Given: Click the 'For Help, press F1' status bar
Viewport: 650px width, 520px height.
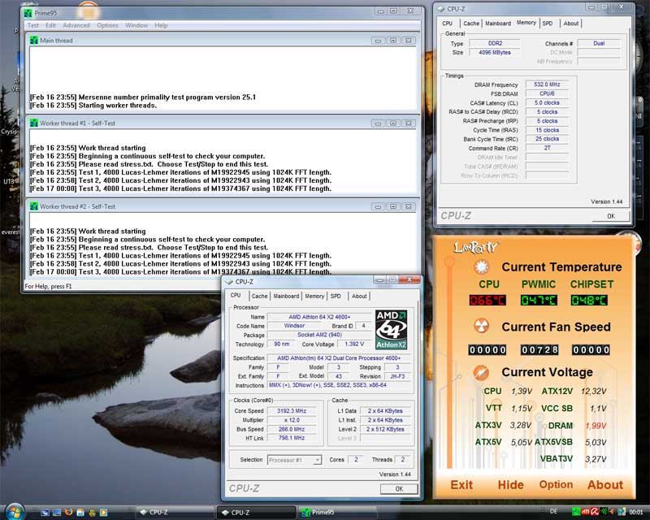Looking at the screenshot, I should click(48, 286).
